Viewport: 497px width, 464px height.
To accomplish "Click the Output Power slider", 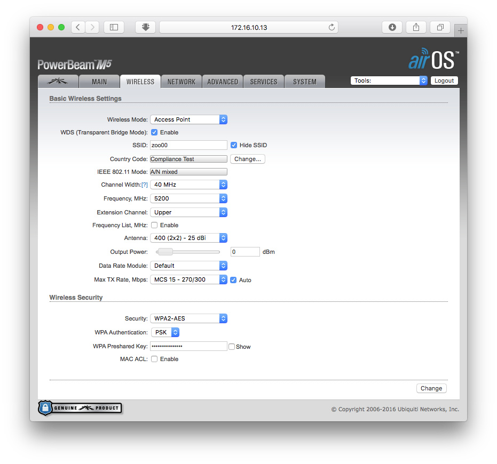I will tap(188, 252).
